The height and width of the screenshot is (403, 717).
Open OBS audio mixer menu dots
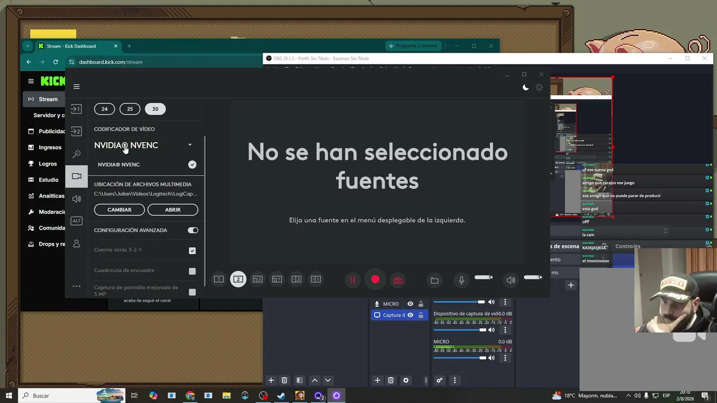454,380
